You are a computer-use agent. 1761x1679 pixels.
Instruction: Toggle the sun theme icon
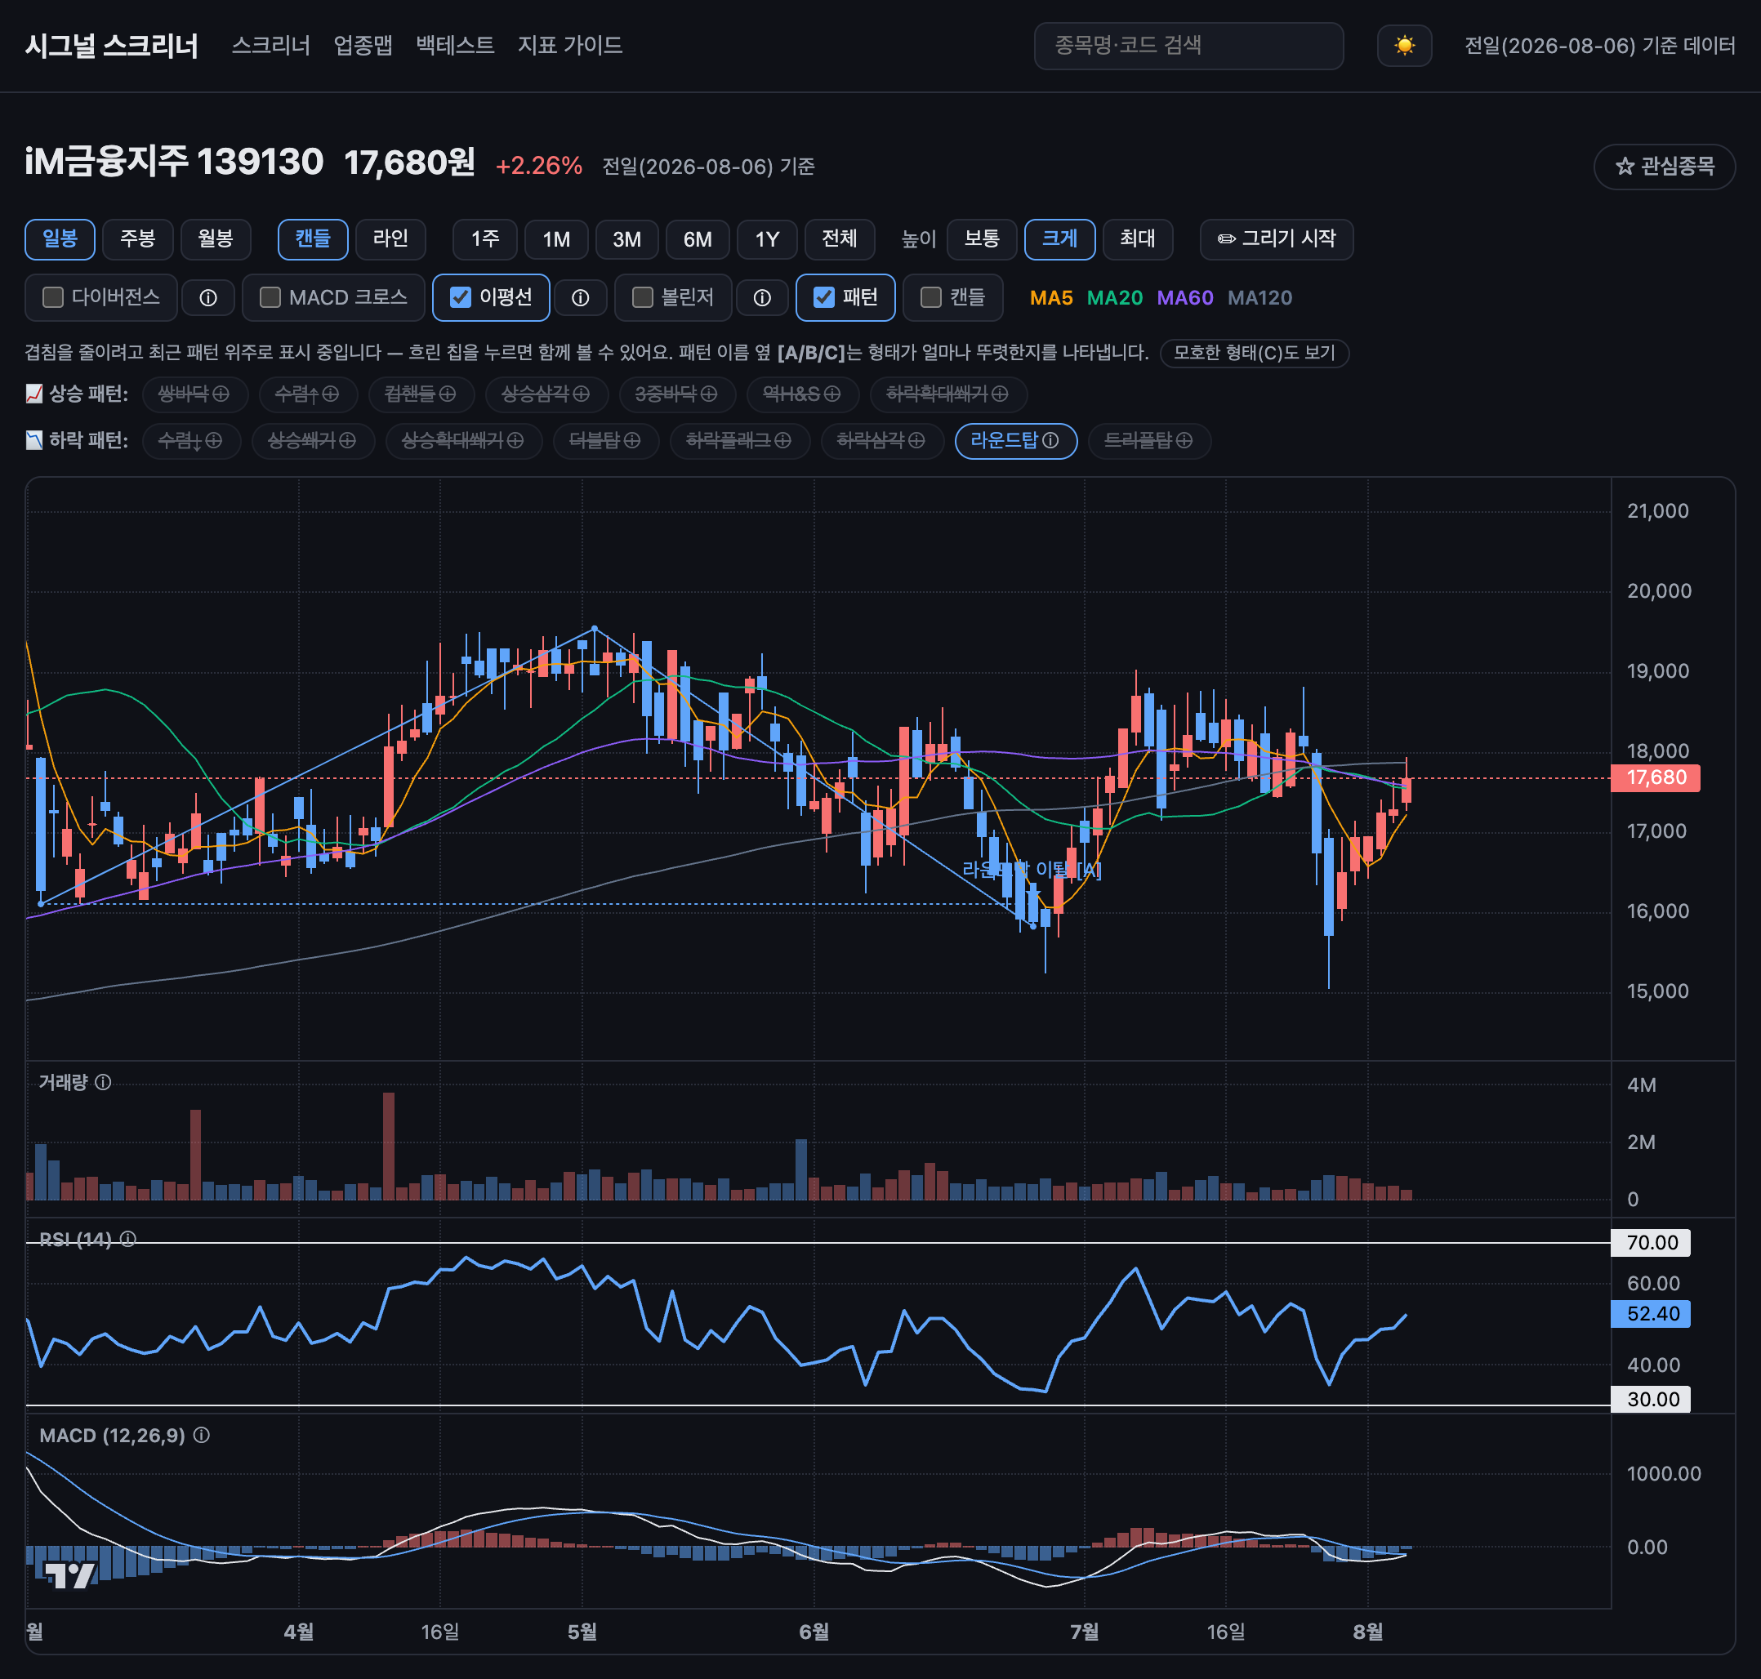pyautogui.click(x=1404, y=46)
